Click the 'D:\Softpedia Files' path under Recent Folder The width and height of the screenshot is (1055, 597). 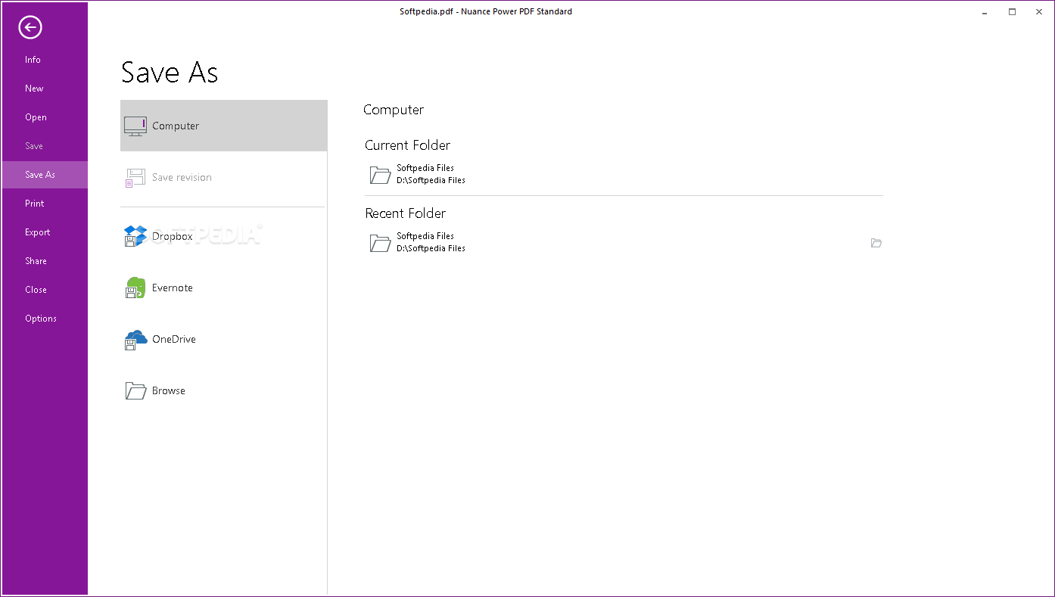coord(431,248)
